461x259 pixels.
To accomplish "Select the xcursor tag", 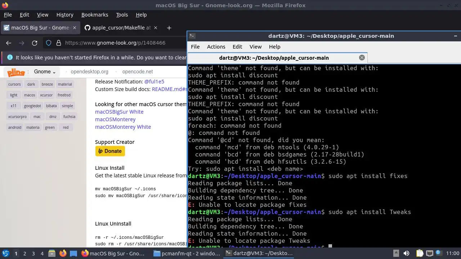I will pos(46,95).
